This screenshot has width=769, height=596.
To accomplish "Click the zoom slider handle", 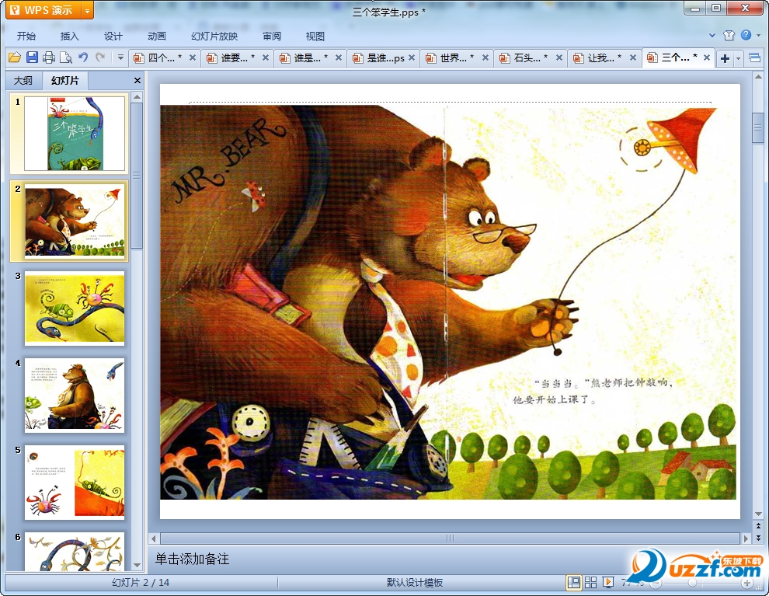I will tap(692, 583).
